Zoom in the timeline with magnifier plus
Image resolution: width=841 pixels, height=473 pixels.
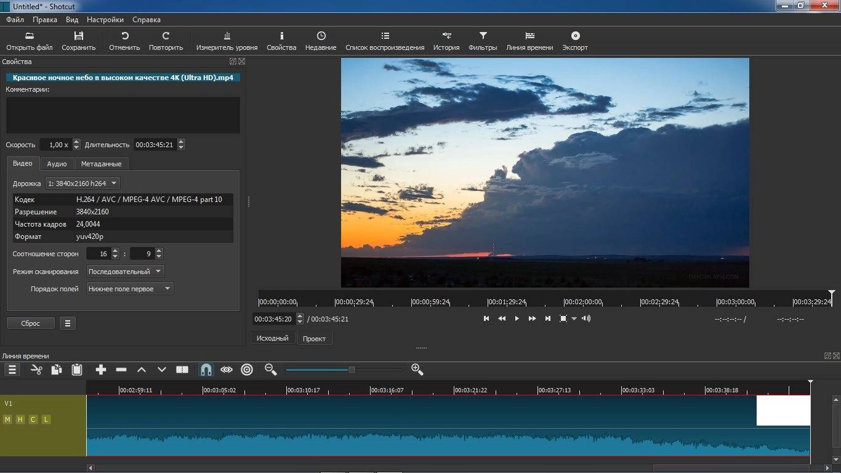pyautogui.click(x=417, y=369)
